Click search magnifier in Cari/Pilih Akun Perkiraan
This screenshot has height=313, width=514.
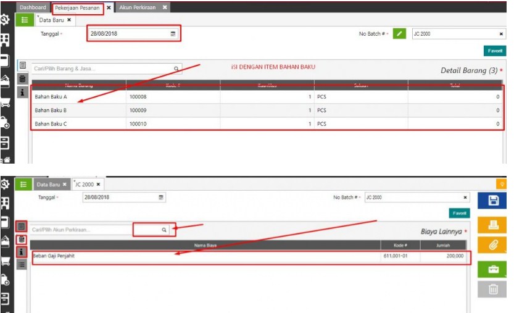(x=164, y=230)
